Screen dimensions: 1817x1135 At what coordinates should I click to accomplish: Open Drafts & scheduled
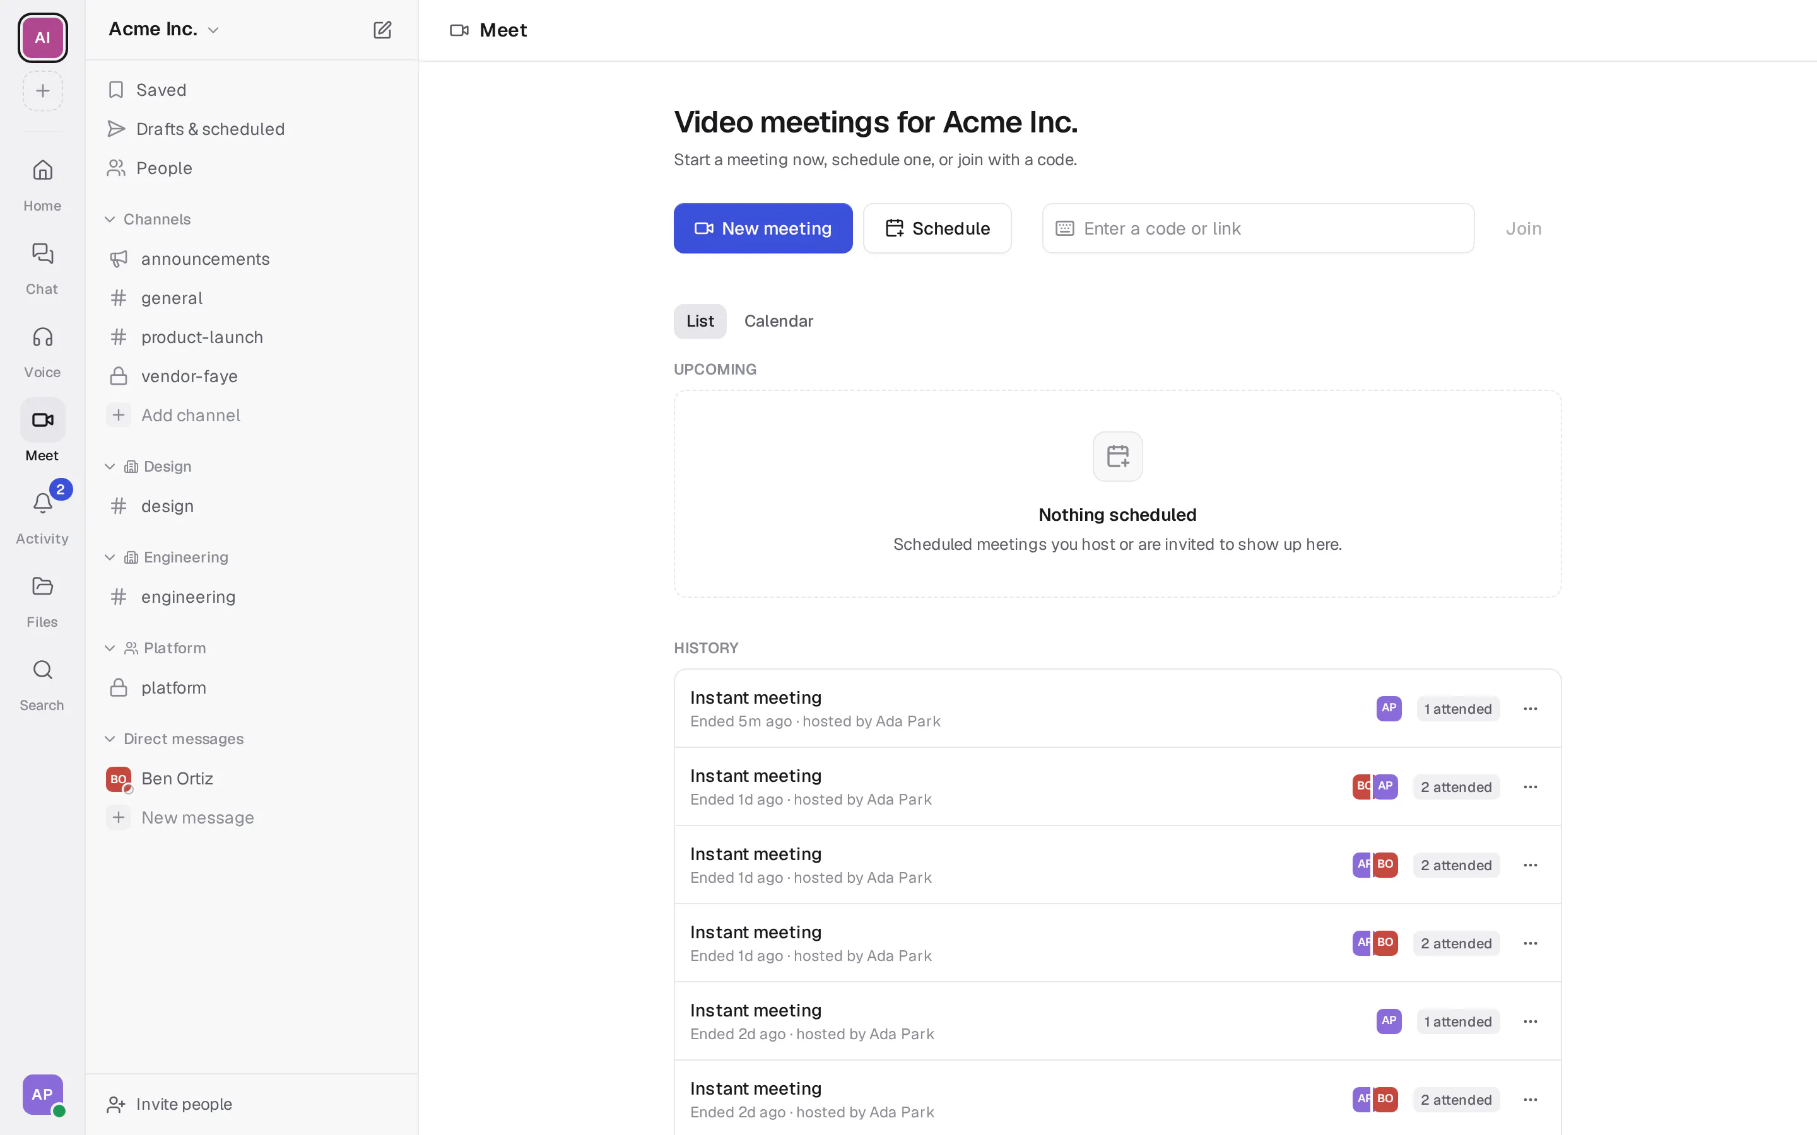point(252,129)
